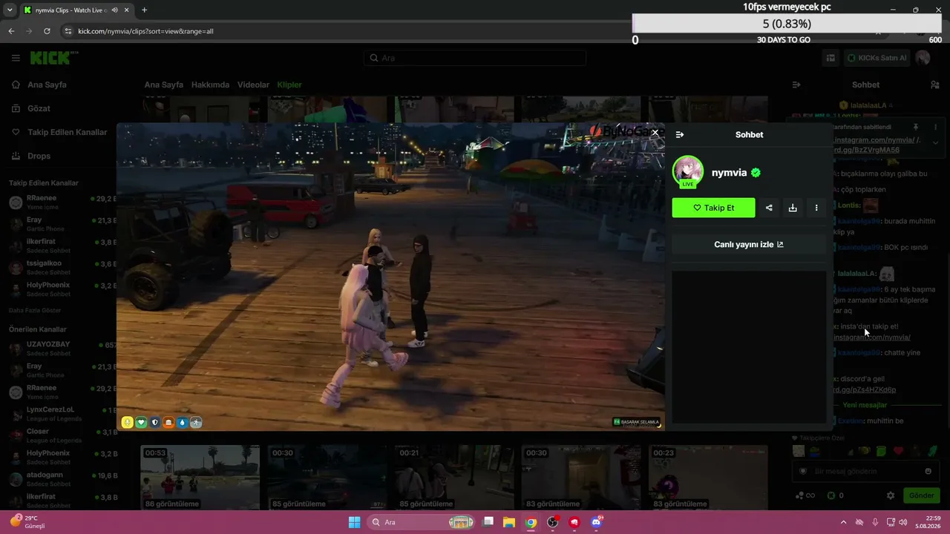Open the 22:59 clock and date panel
Image resolution: width=950 pixels, height=534 pixels.
click(x=928, y=522)
